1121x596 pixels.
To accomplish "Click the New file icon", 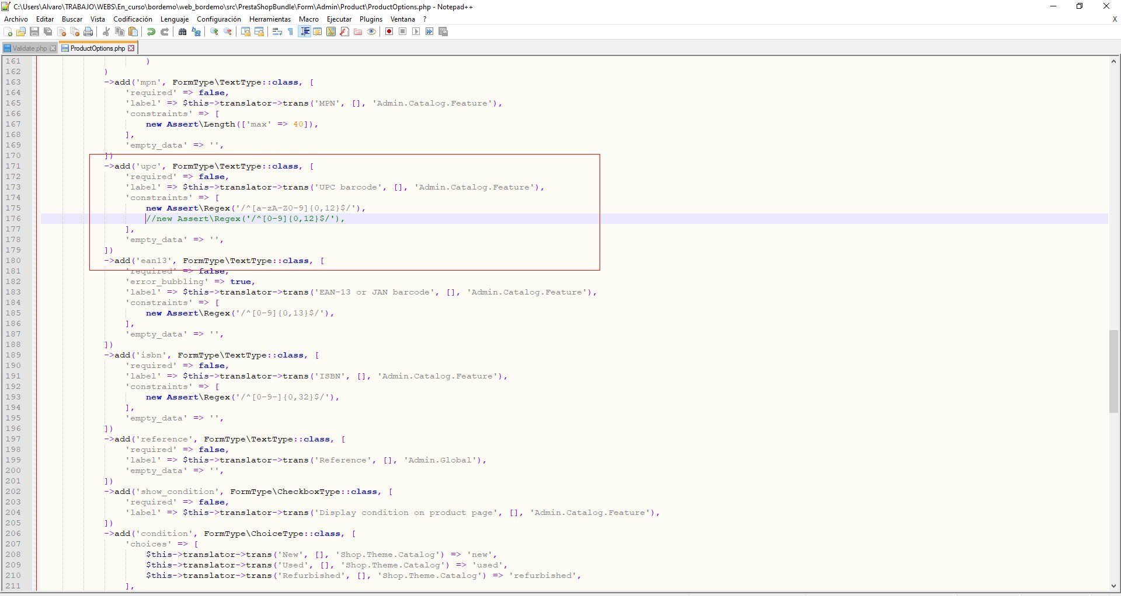I will pos(8,32).
